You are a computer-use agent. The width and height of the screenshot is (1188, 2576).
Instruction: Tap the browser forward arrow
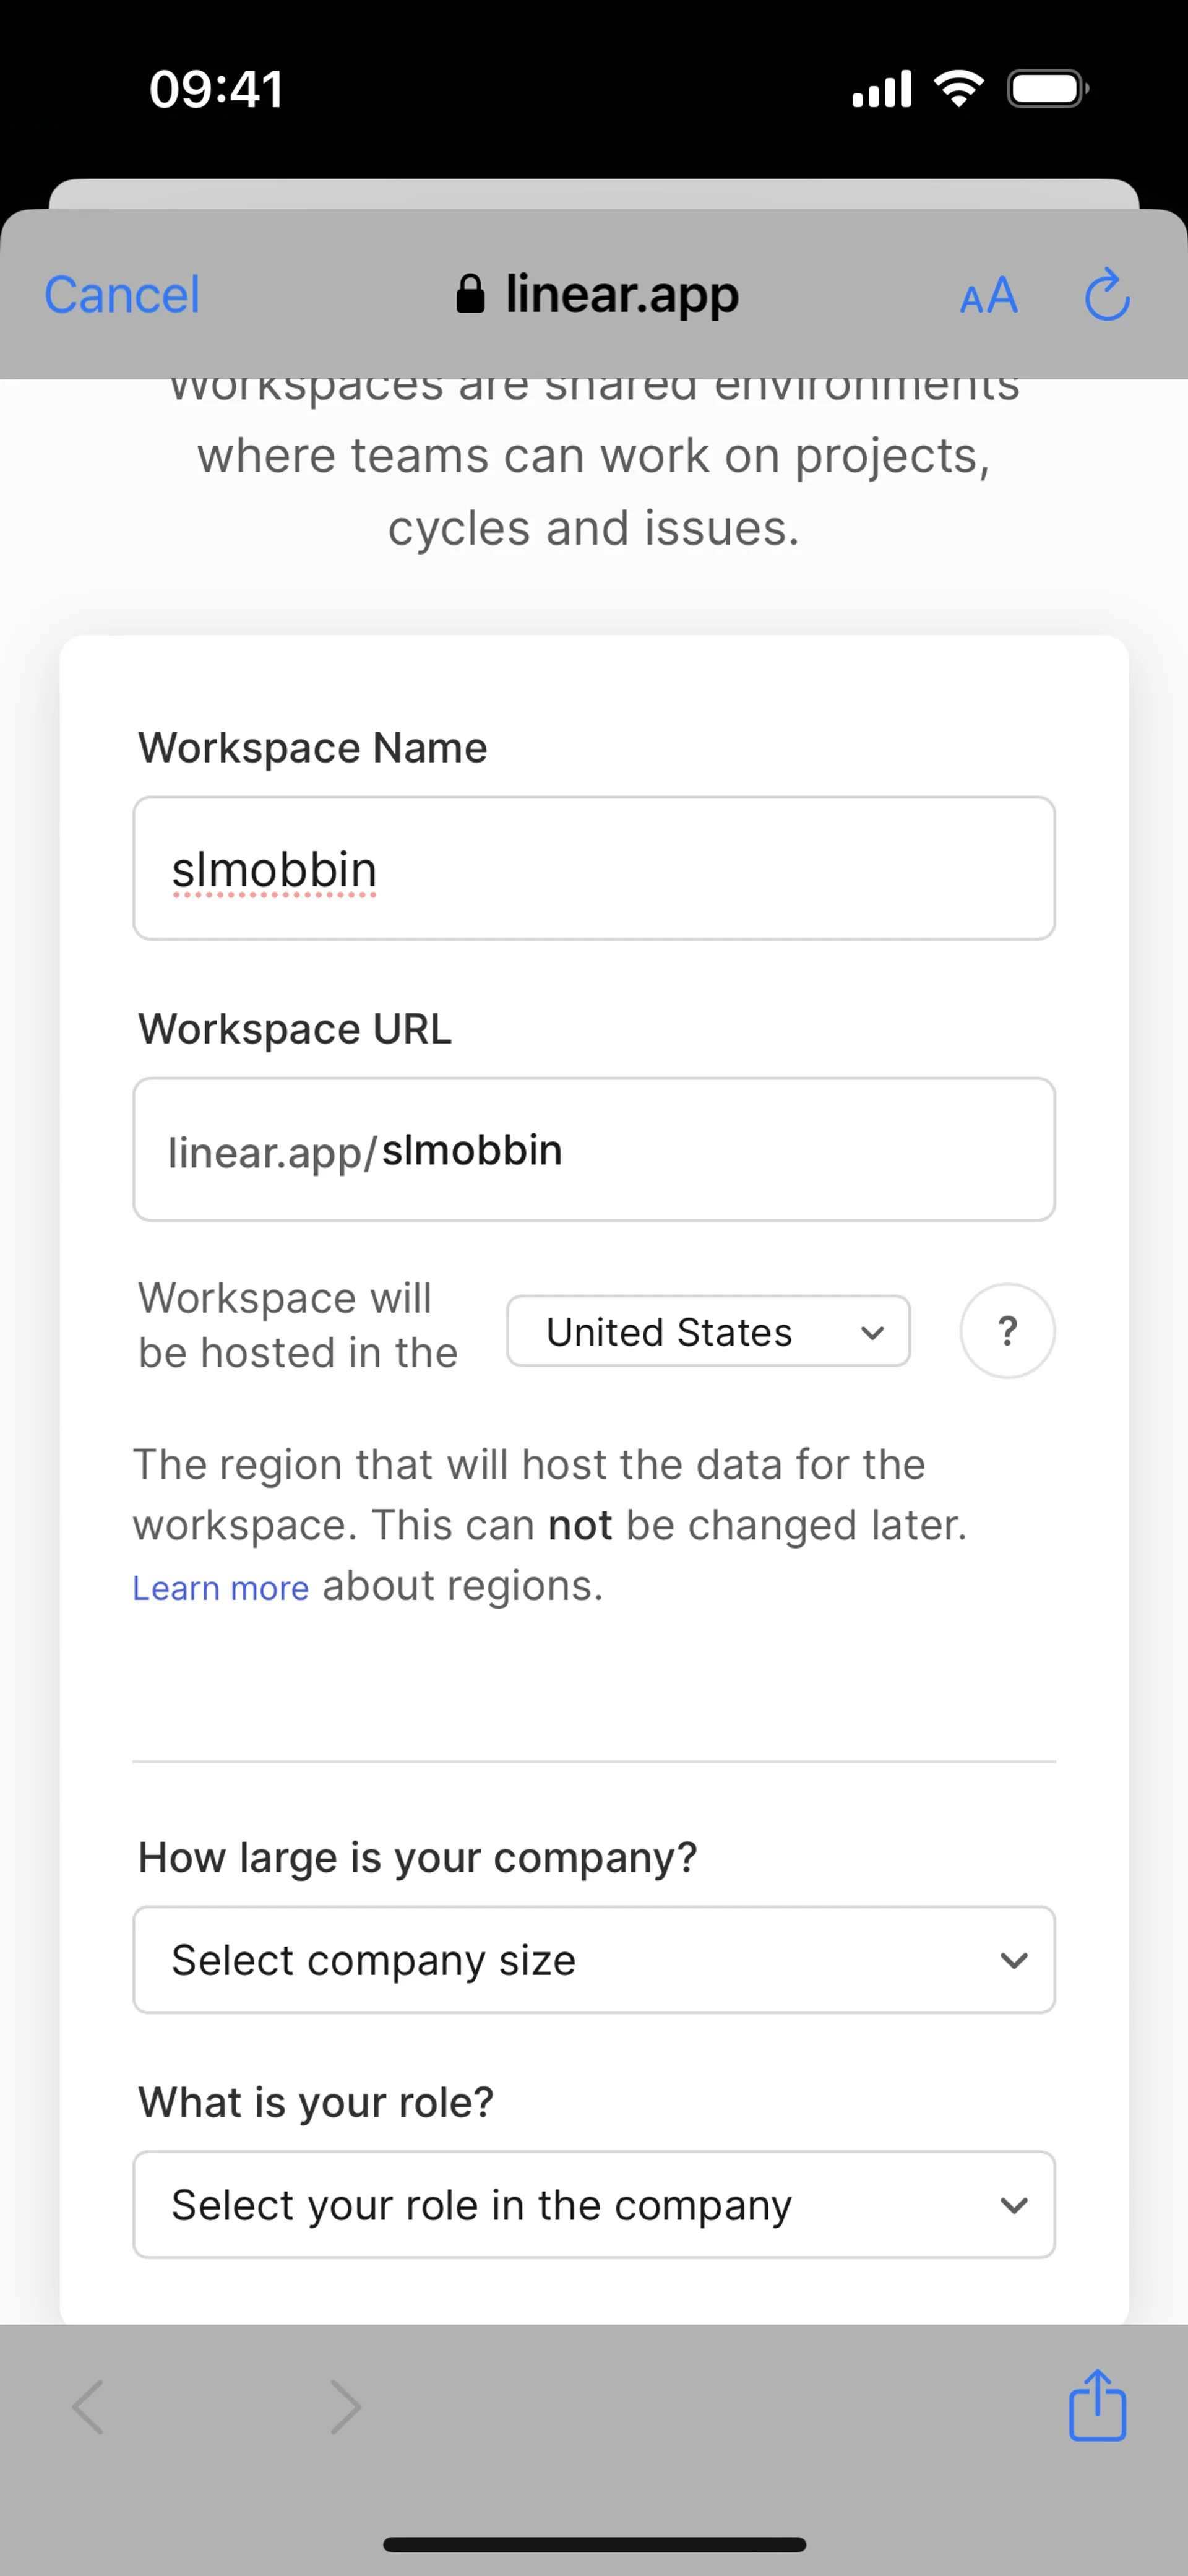click(x=345, y=2407)
